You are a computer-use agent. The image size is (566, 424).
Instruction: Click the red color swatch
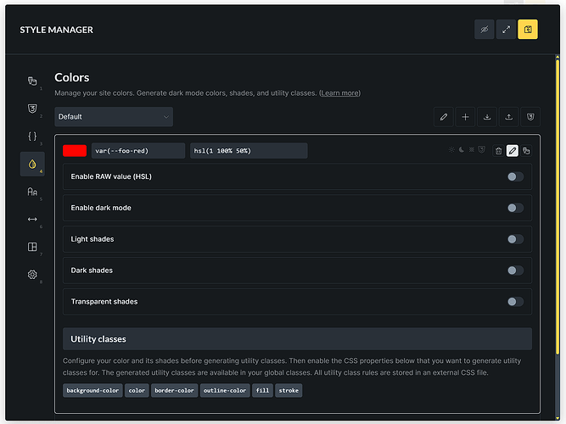pos(75,151)
